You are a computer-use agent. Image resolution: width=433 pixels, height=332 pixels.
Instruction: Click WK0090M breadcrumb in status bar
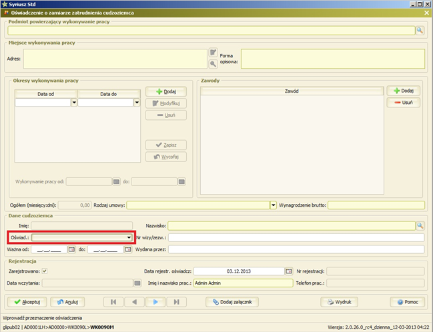pyautogui.click(x=102, y=327)
